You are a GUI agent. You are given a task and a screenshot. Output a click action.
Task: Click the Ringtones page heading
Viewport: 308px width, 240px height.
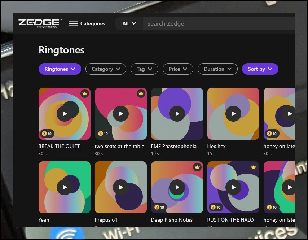(x=61, y=50)
